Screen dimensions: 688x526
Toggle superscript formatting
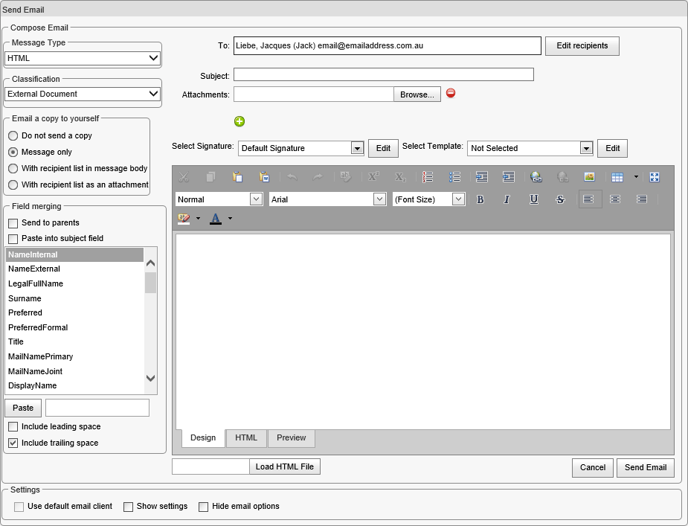pos(373,177)
